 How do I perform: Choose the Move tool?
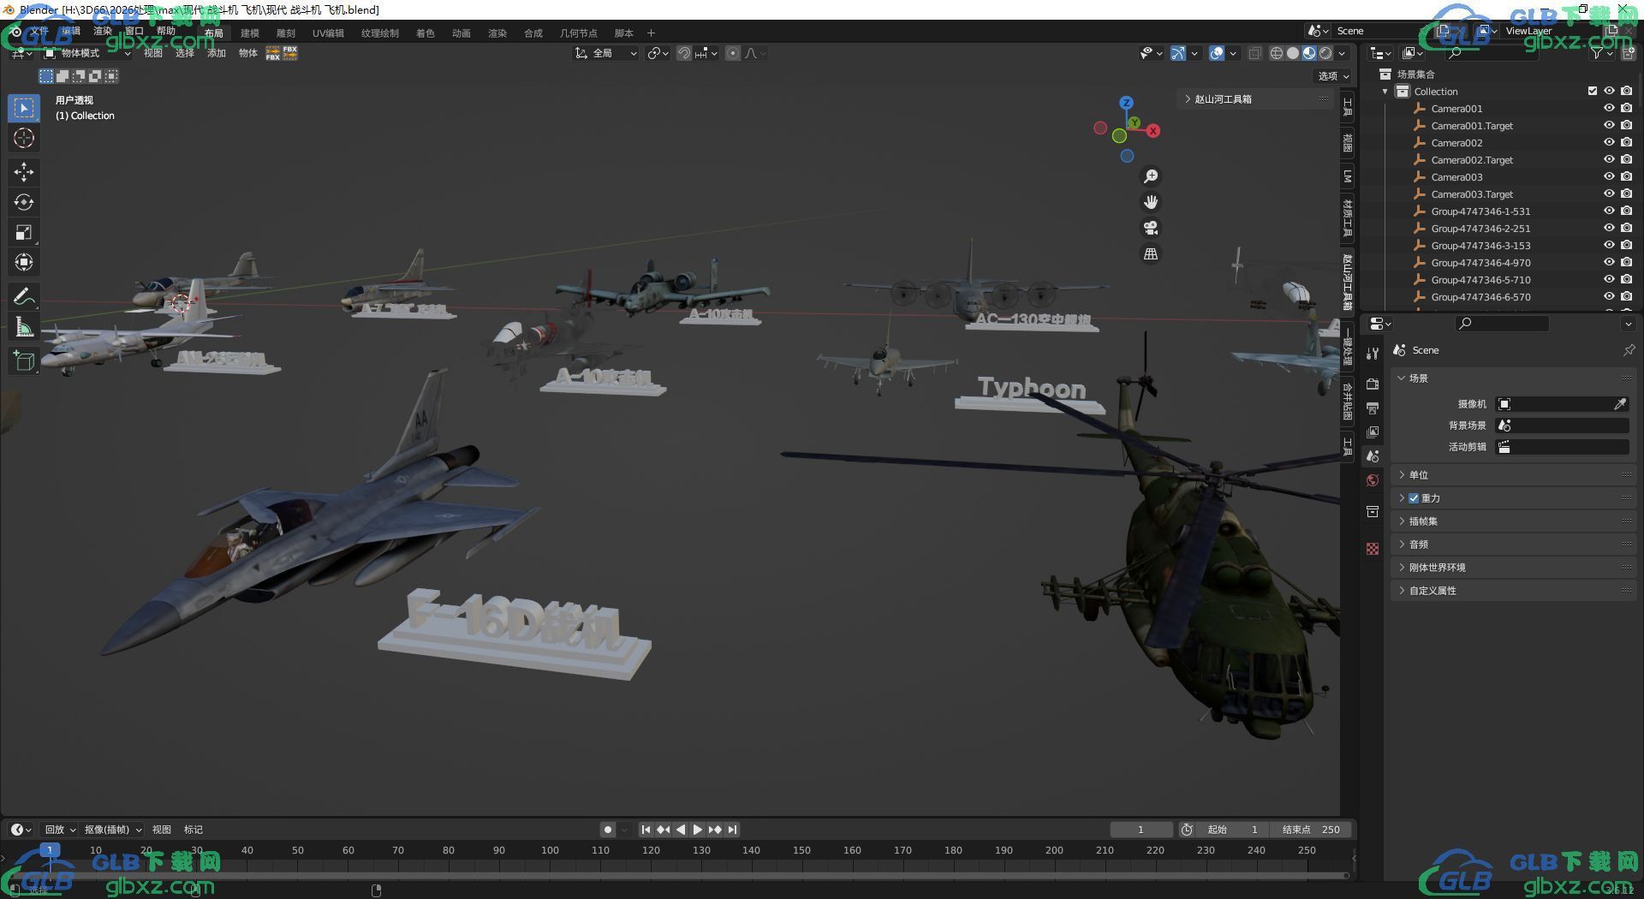pyautogui.click(x=24, y=172)
